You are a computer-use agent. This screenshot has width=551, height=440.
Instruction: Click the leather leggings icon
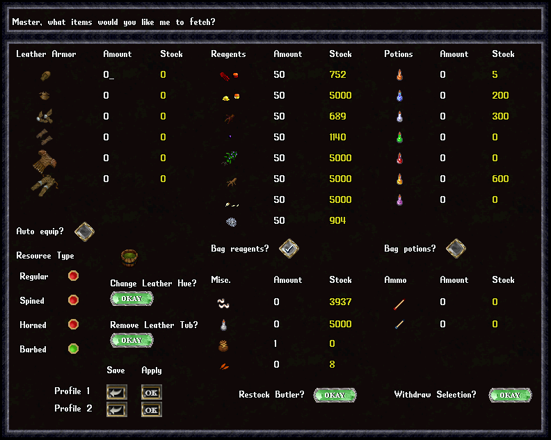coord(45,185)
